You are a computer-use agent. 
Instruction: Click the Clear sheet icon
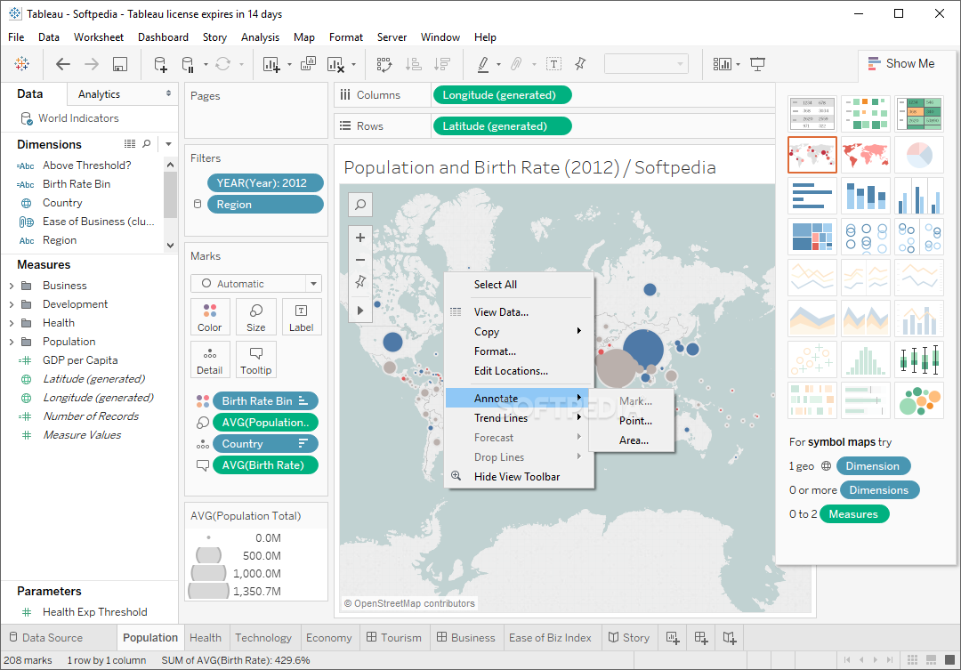point(335,64)
